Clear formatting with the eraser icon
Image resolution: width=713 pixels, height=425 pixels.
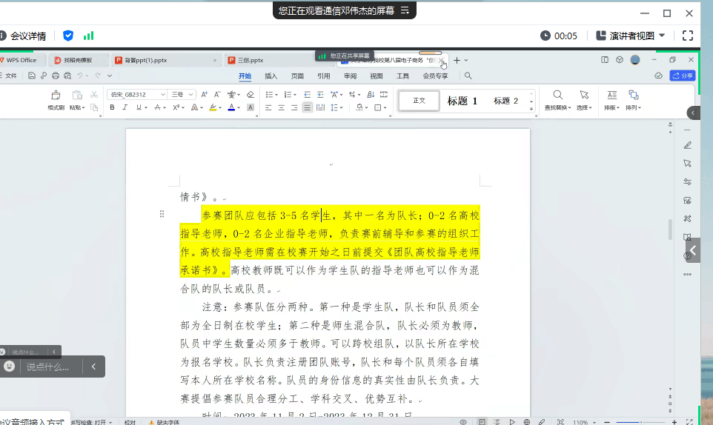tap(251, 95)
